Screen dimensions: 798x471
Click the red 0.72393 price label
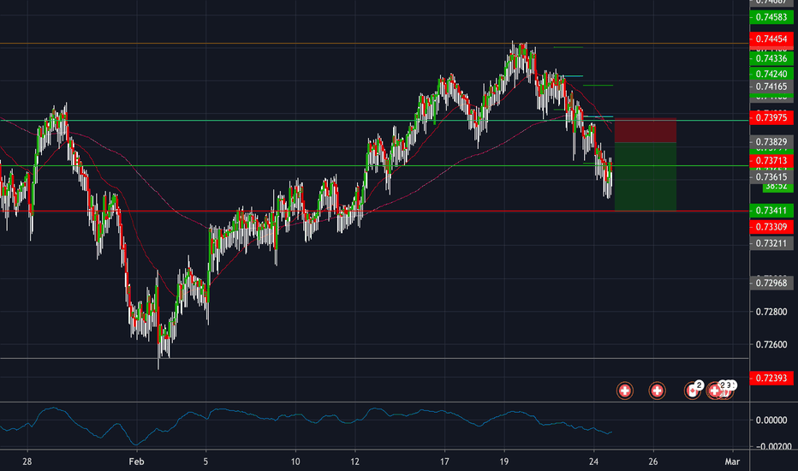coord(771,379)
